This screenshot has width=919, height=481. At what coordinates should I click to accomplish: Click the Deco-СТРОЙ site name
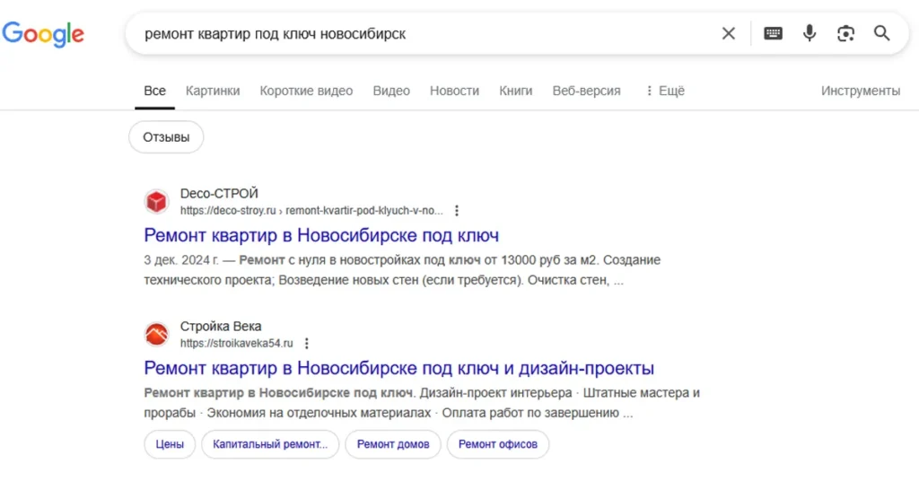[x=219, y=193]
